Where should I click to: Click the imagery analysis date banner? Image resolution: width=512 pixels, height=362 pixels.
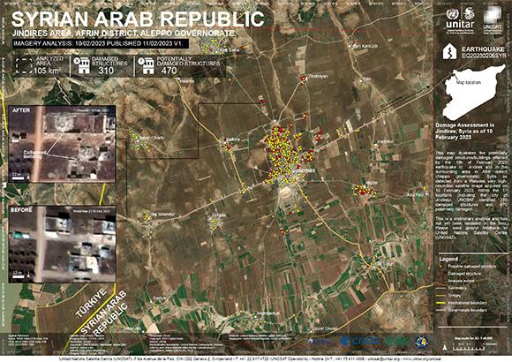point(101,43)
